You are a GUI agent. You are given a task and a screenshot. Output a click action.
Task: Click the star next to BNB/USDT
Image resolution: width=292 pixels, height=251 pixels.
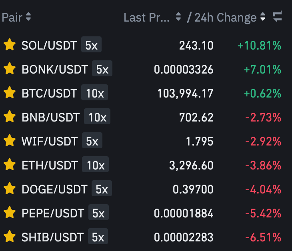[x=10, y=117]
